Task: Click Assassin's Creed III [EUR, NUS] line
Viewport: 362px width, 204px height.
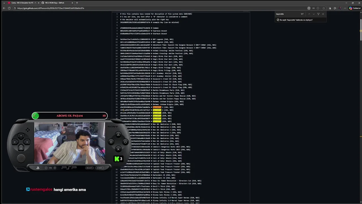Action: click(151, 79)
